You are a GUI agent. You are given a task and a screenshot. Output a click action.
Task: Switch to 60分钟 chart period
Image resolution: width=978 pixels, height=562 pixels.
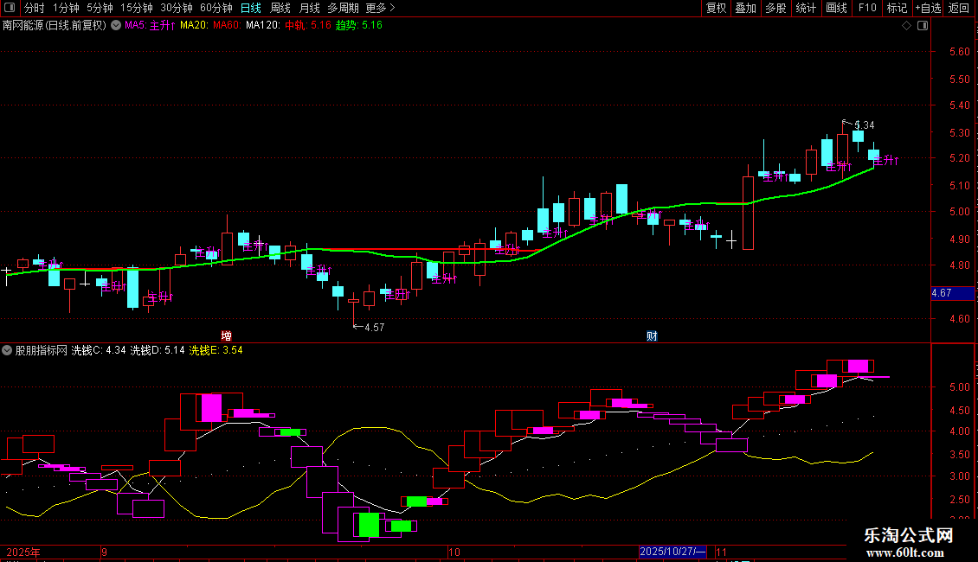216,8
